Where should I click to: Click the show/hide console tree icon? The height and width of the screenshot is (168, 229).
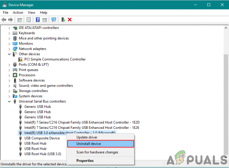[19, 20]
